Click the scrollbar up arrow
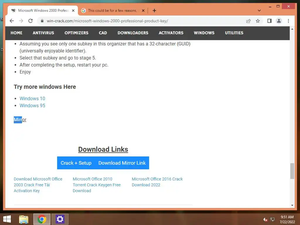Viewport: 300px width, 225px height. tap(292, 29)
